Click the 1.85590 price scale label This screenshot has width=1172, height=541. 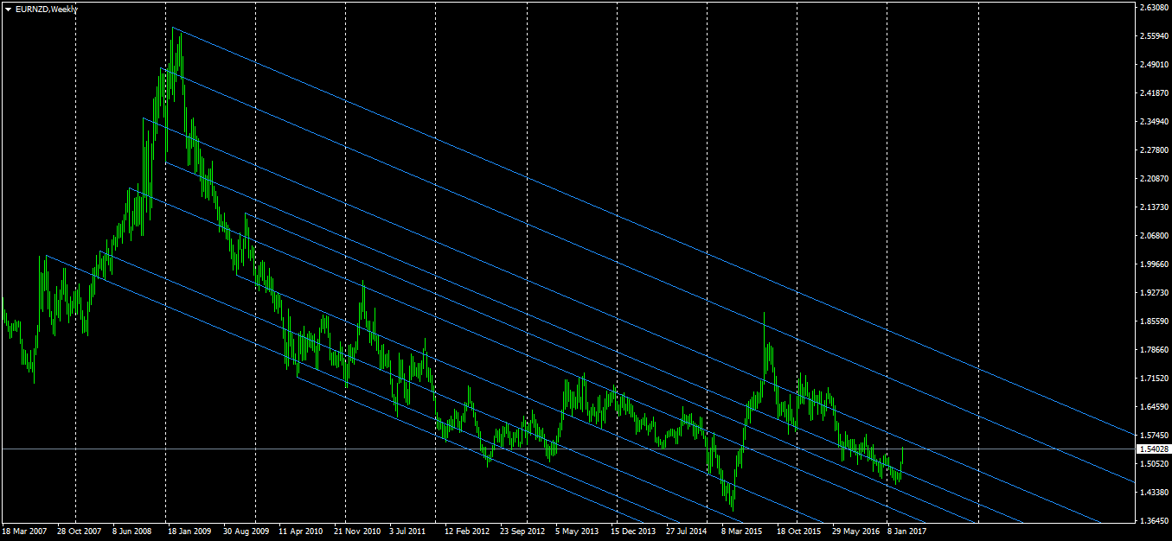pyautogui.click(x=1155, y=321)
